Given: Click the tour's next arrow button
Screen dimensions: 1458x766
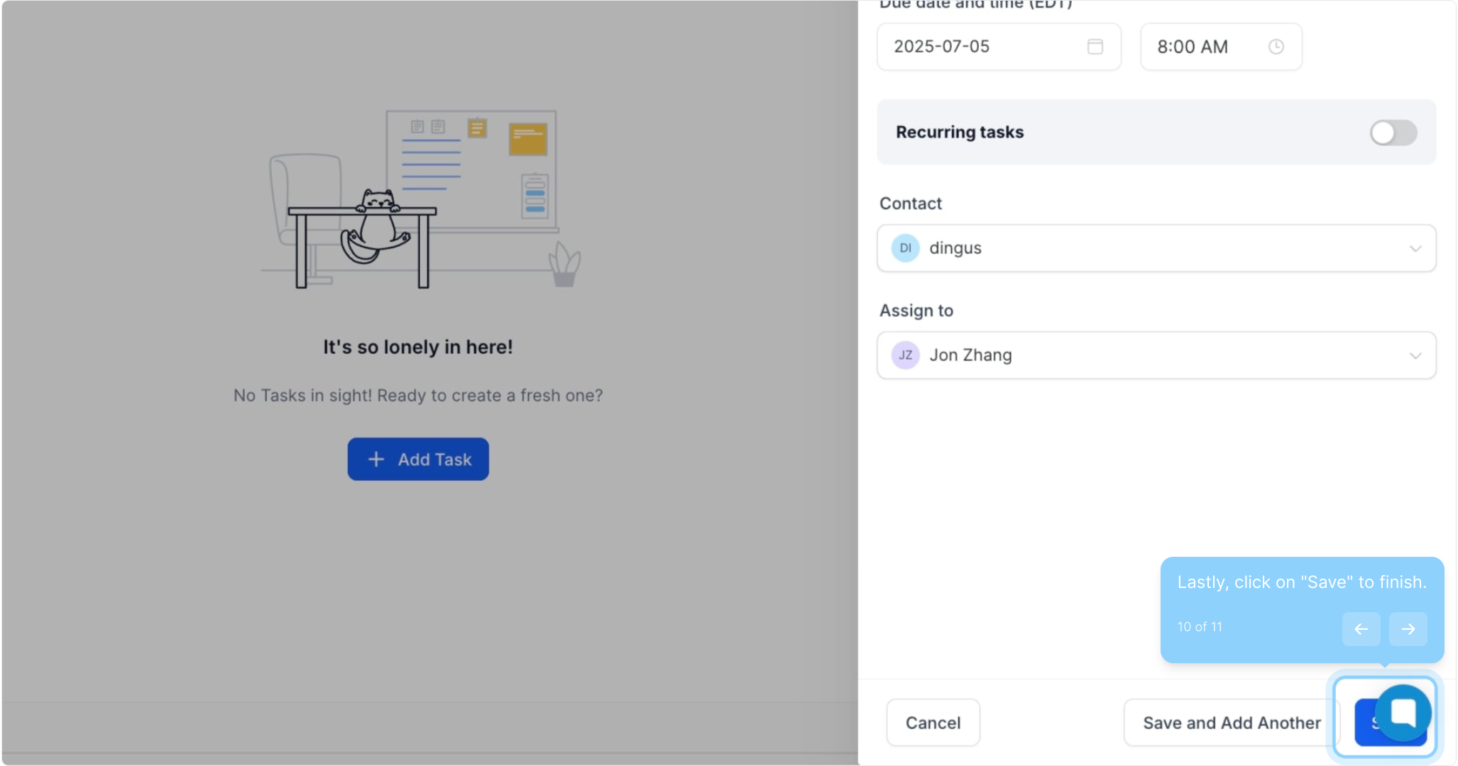Looking at the screenshot, I should [x=1408, y=629].
